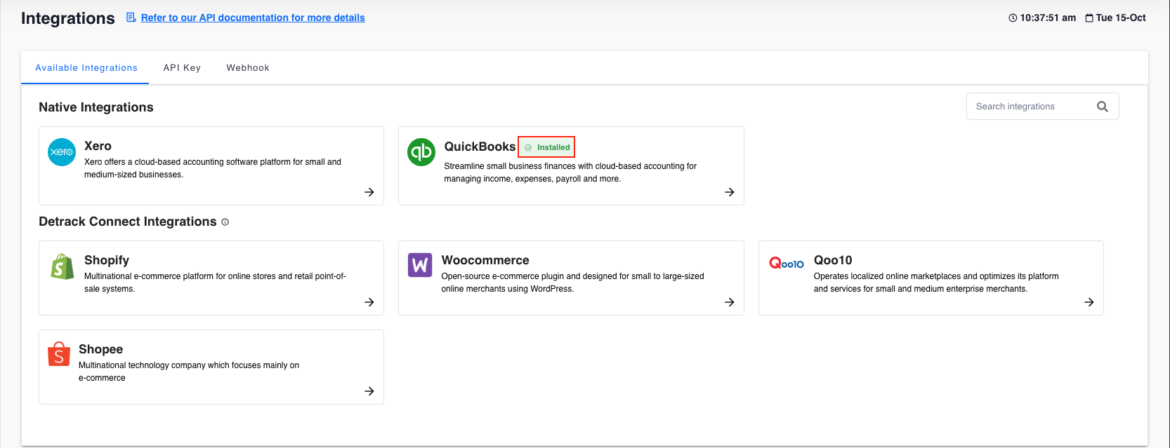Switch to the Available Integrations tab
The image size is (1170, 448).
point(86,68)
